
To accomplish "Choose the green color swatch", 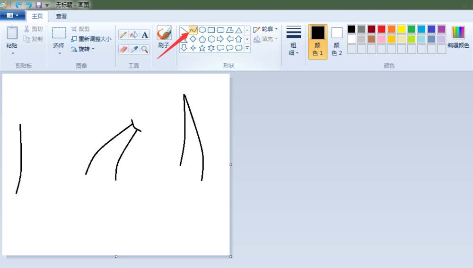I will 412,29.
